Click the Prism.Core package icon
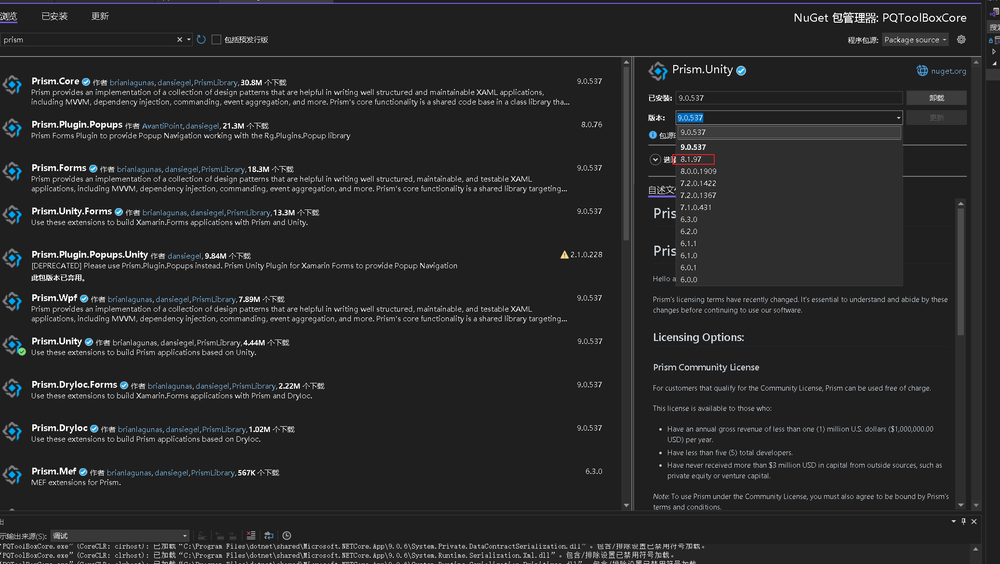Image resolution: width=1000 pixels, height=564 pixels. (13, 85)
